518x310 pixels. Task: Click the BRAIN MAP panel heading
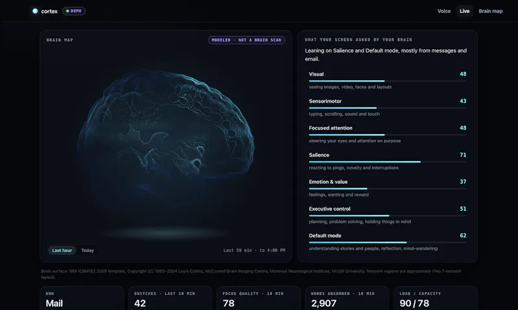[x=60, y=40]
